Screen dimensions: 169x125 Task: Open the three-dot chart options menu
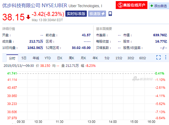[166, 57]
